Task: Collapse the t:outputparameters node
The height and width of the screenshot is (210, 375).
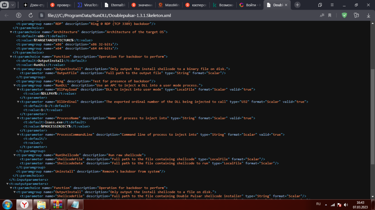Action: [x=7, y=184]
